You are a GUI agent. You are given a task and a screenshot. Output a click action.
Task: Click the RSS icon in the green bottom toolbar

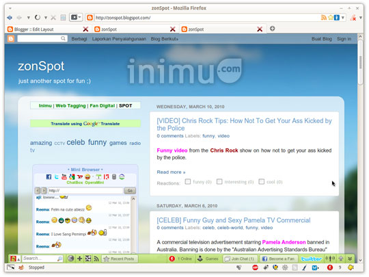point(96,259)
